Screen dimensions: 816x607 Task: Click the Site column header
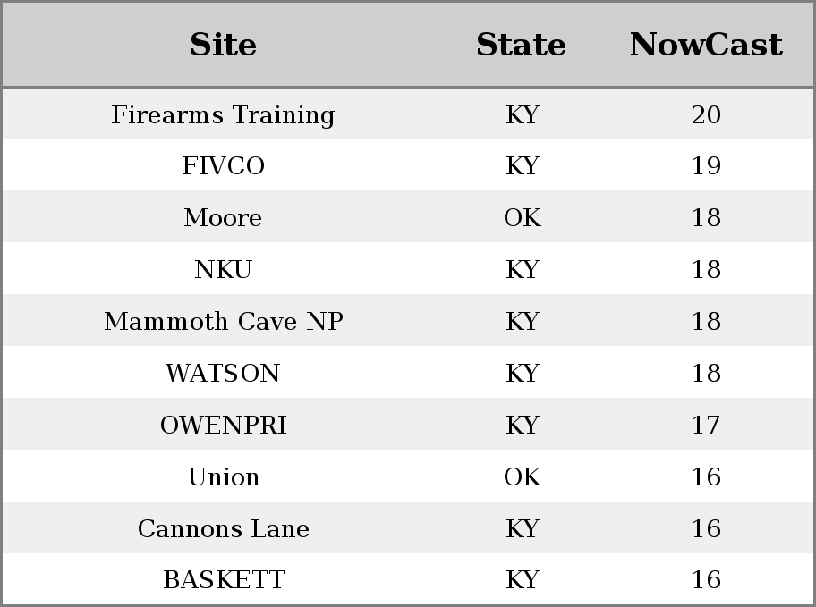223,44
